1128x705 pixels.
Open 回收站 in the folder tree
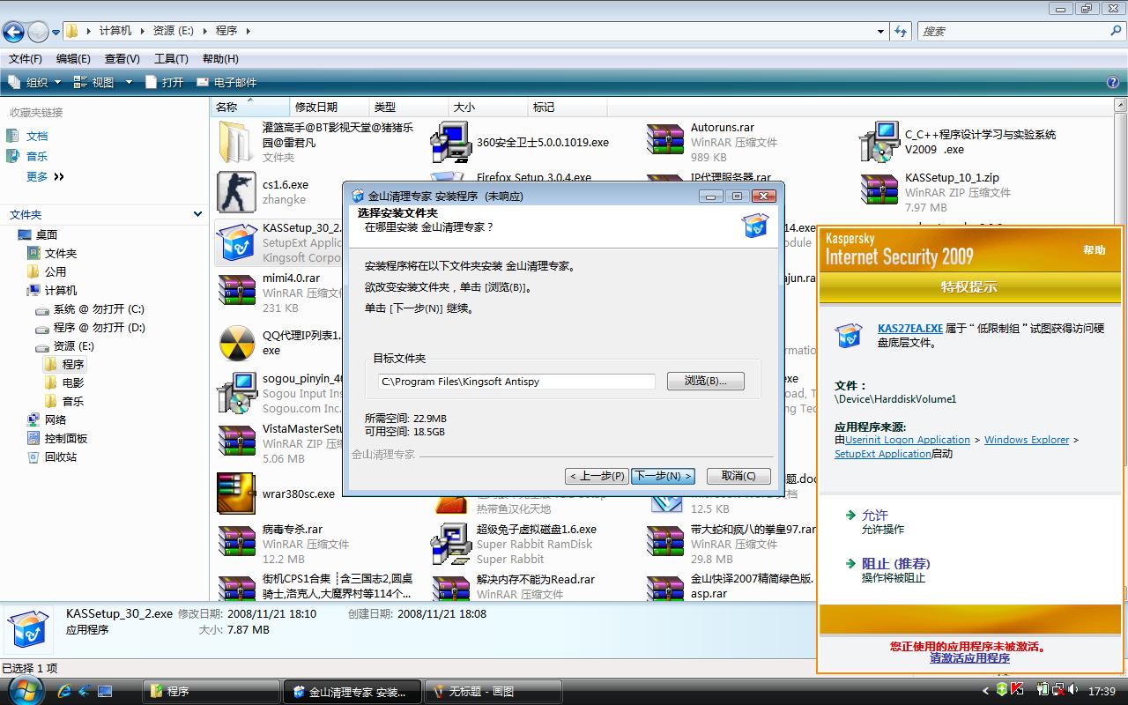tap(61, 457)
